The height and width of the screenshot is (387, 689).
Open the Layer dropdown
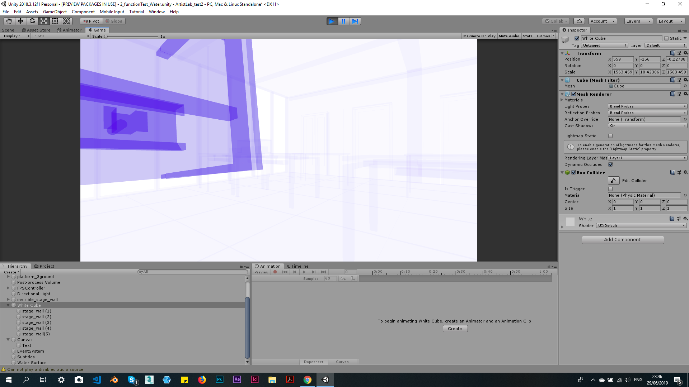click(666, 46)
